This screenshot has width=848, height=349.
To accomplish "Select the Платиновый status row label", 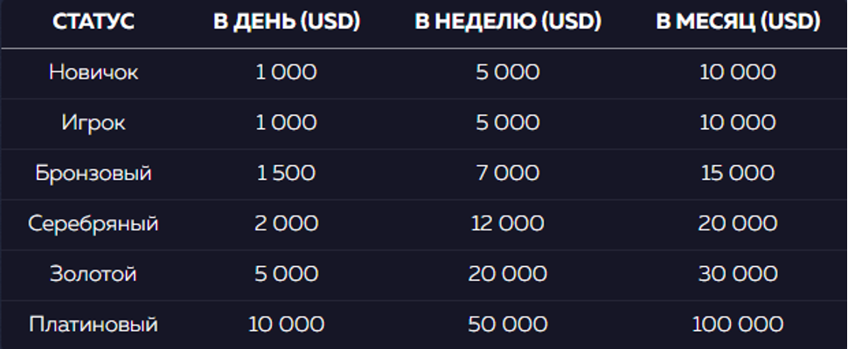I will pos(94,325).
